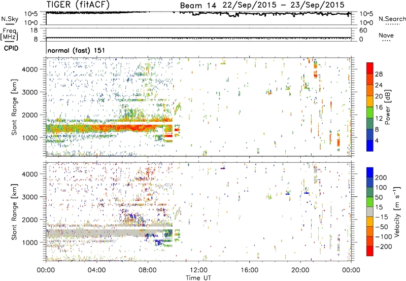Image resolution: width=406 pixels, height=281 pixels.
Task: Click the '-100' tick on Velocity scale
Action: point(383,237)
